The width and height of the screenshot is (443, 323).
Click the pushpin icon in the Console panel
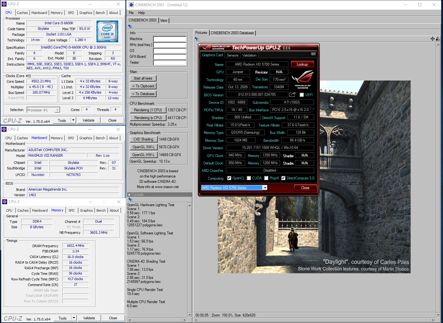130,199
